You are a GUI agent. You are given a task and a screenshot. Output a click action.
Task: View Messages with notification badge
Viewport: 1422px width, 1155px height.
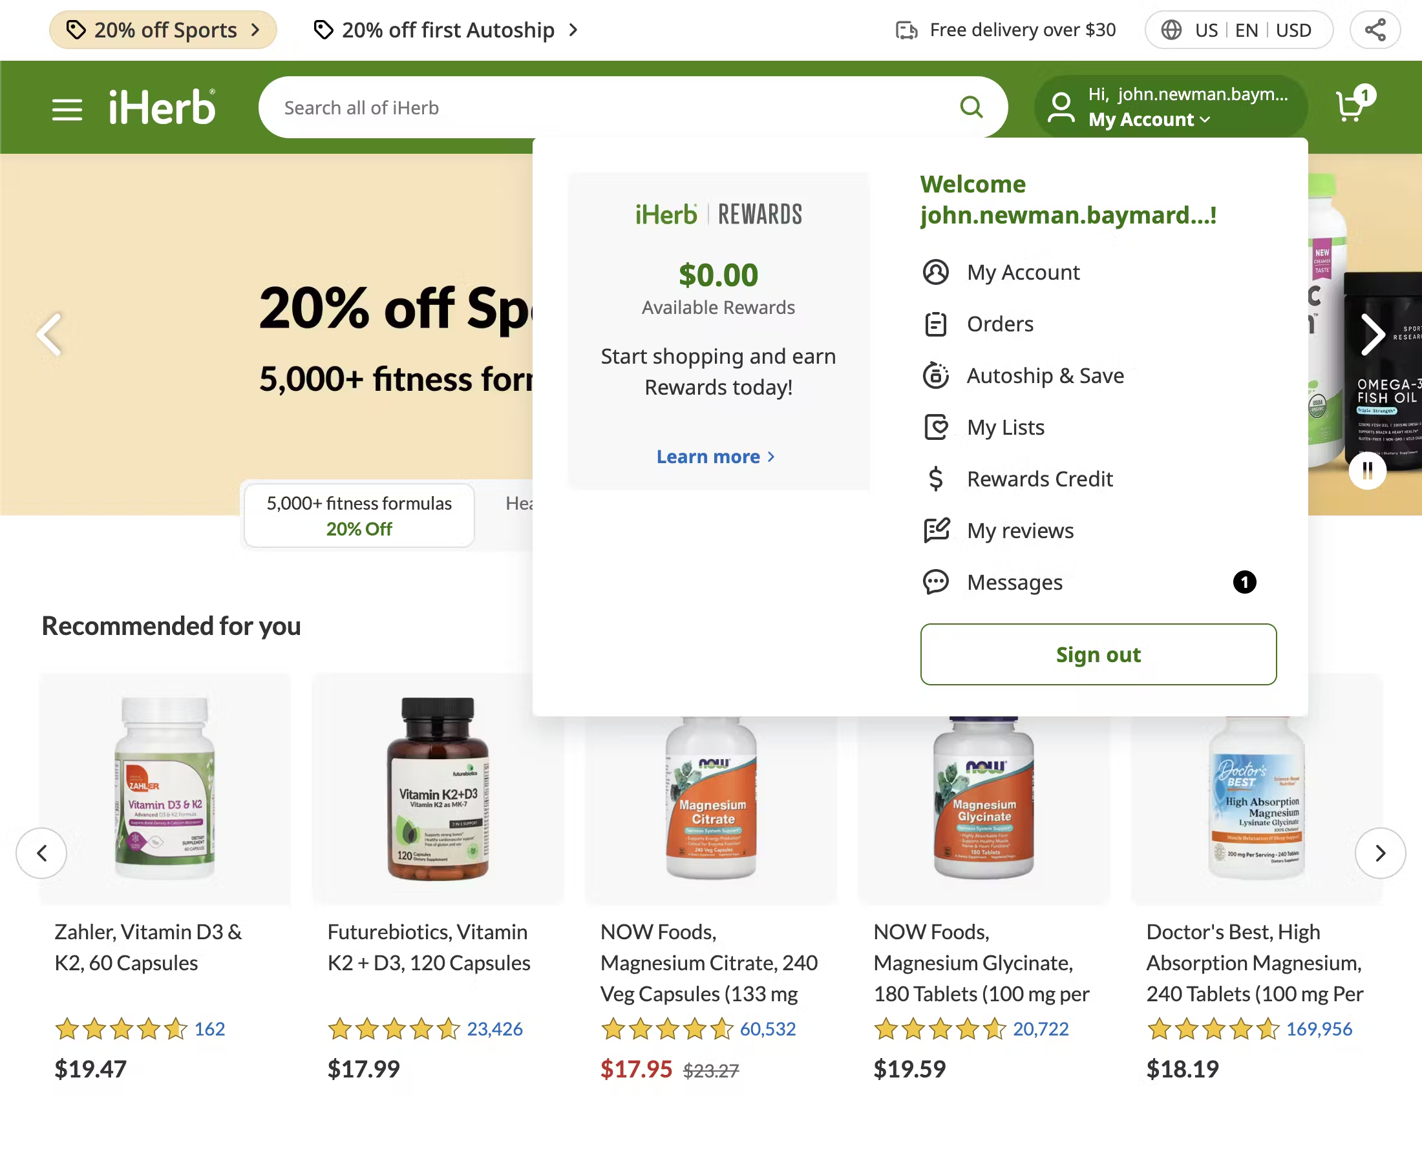click(1015, 582)
